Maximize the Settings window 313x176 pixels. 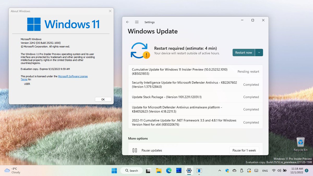coord(252,20)
